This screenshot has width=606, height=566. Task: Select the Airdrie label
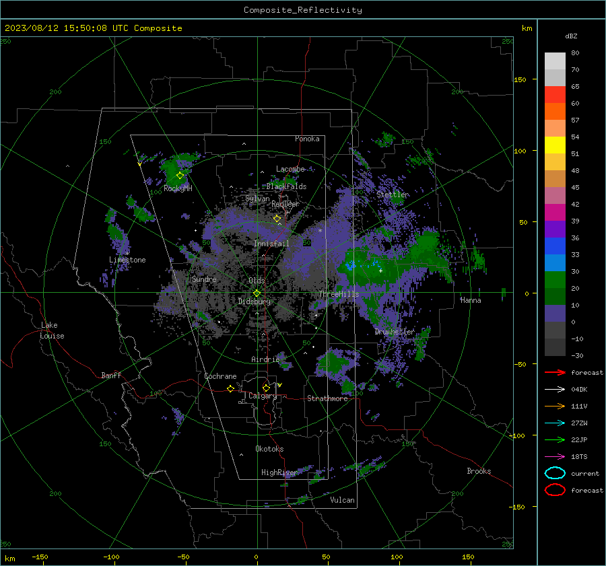(265, 359)
